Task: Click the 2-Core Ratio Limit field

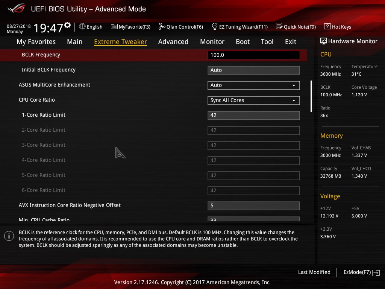Action: (x=254, y=131)
